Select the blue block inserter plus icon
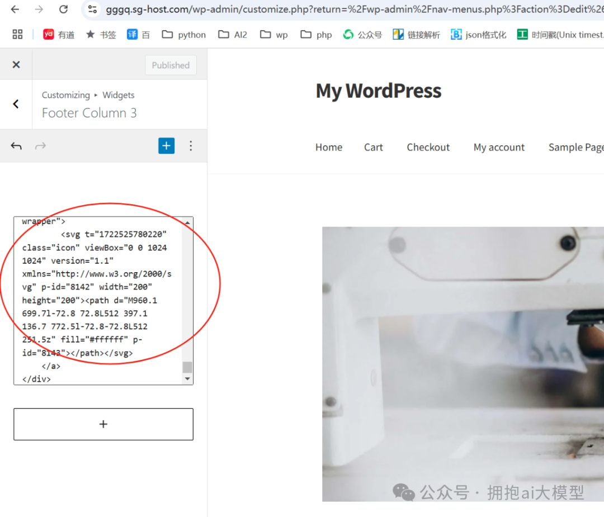604x517 pixels. pyautogui.click(x=166, y=146)
